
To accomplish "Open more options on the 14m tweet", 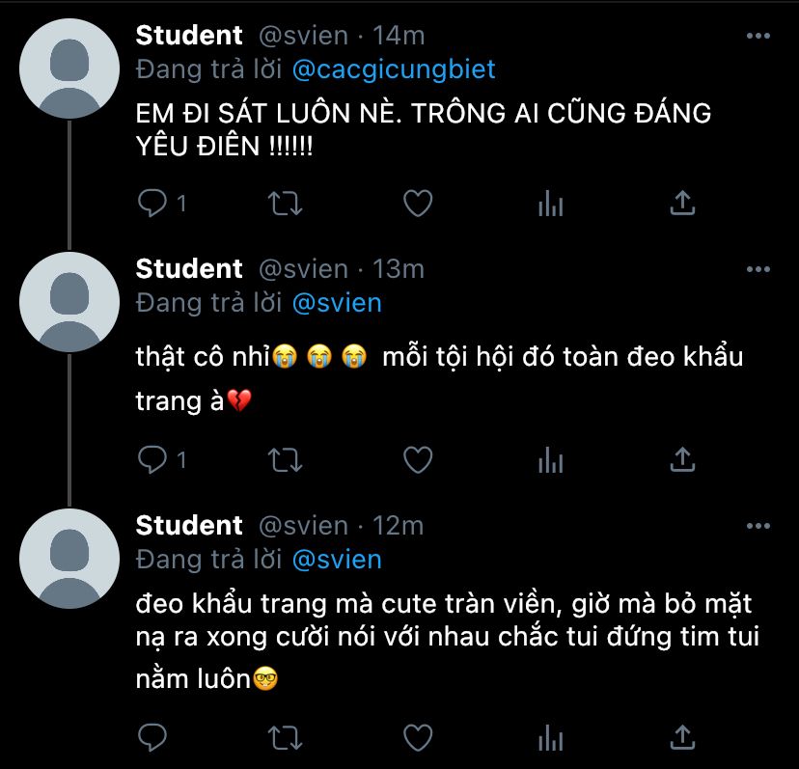I will [759, 36].
